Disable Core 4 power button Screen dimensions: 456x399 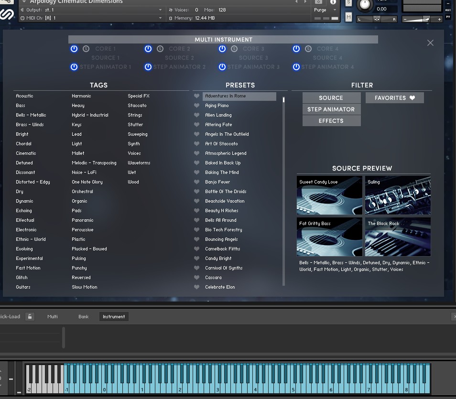coord(296,49)
